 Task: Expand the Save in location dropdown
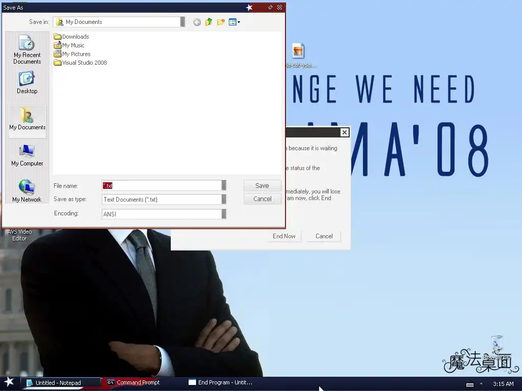(182, 22)
